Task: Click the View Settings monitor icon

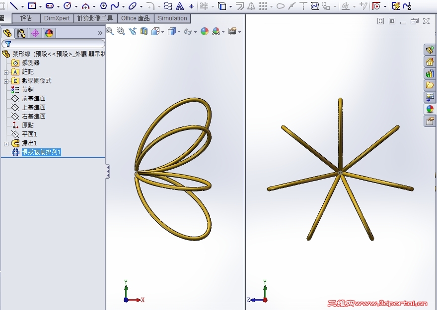Action: coord(232,31)
